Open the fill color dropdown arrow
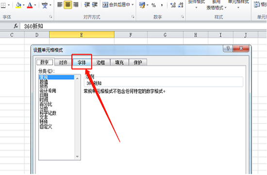Screen dimensions: 267x175 [x=24, y=5]
